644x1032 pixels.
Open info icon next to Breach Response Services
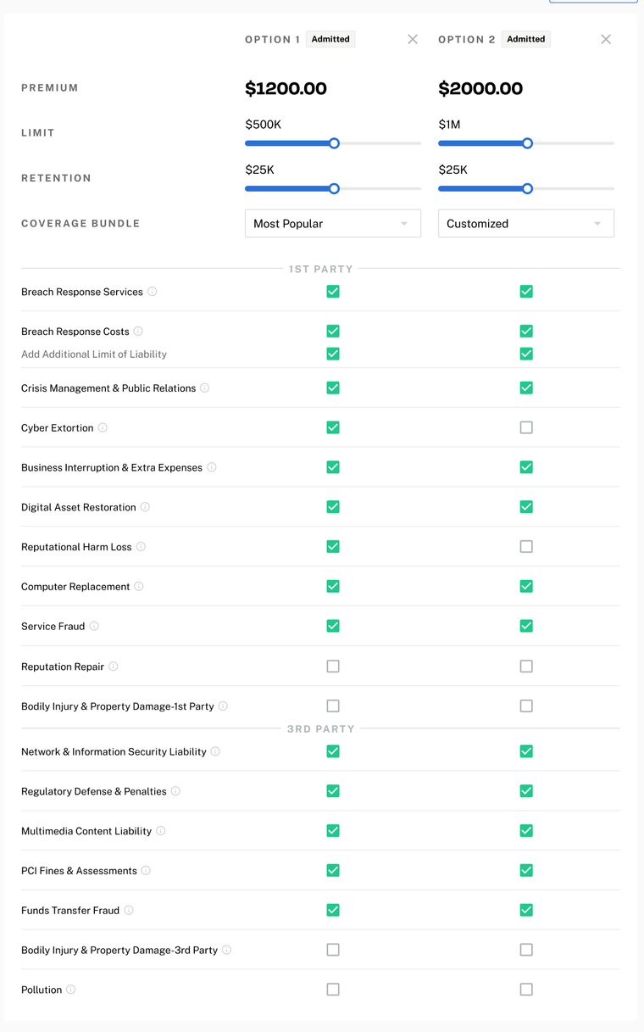[153, 292]
